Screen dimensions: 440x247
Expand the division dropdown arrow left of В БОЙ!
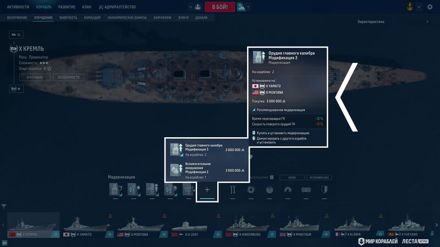(x=190, y=7)
